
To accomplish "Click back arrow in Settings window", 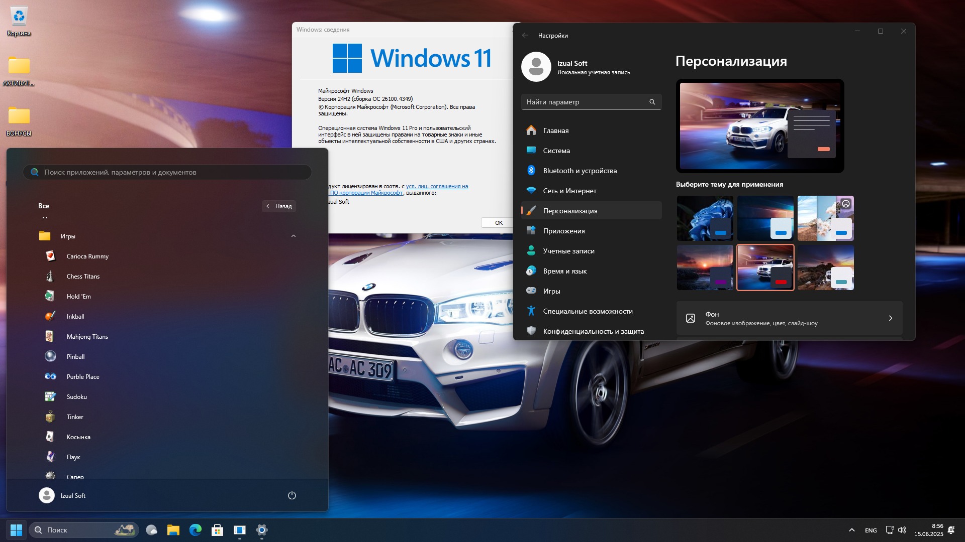I will (x=525, y=36).
